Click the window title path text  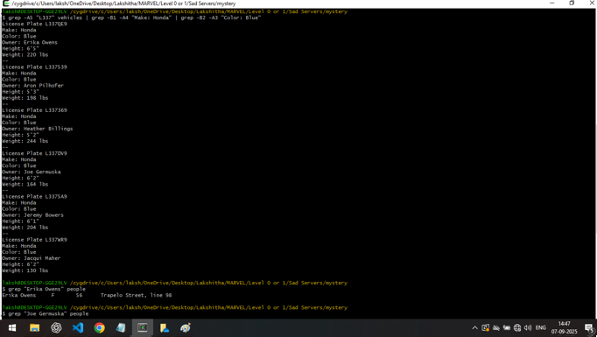[123, 4]
